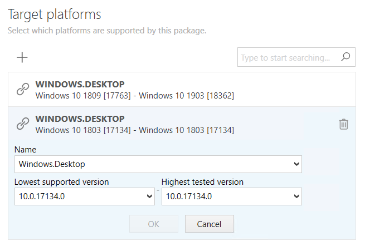Click the Cancel button
The height and width of the screenshot is (246, 365).
click(x=210, y=224)
